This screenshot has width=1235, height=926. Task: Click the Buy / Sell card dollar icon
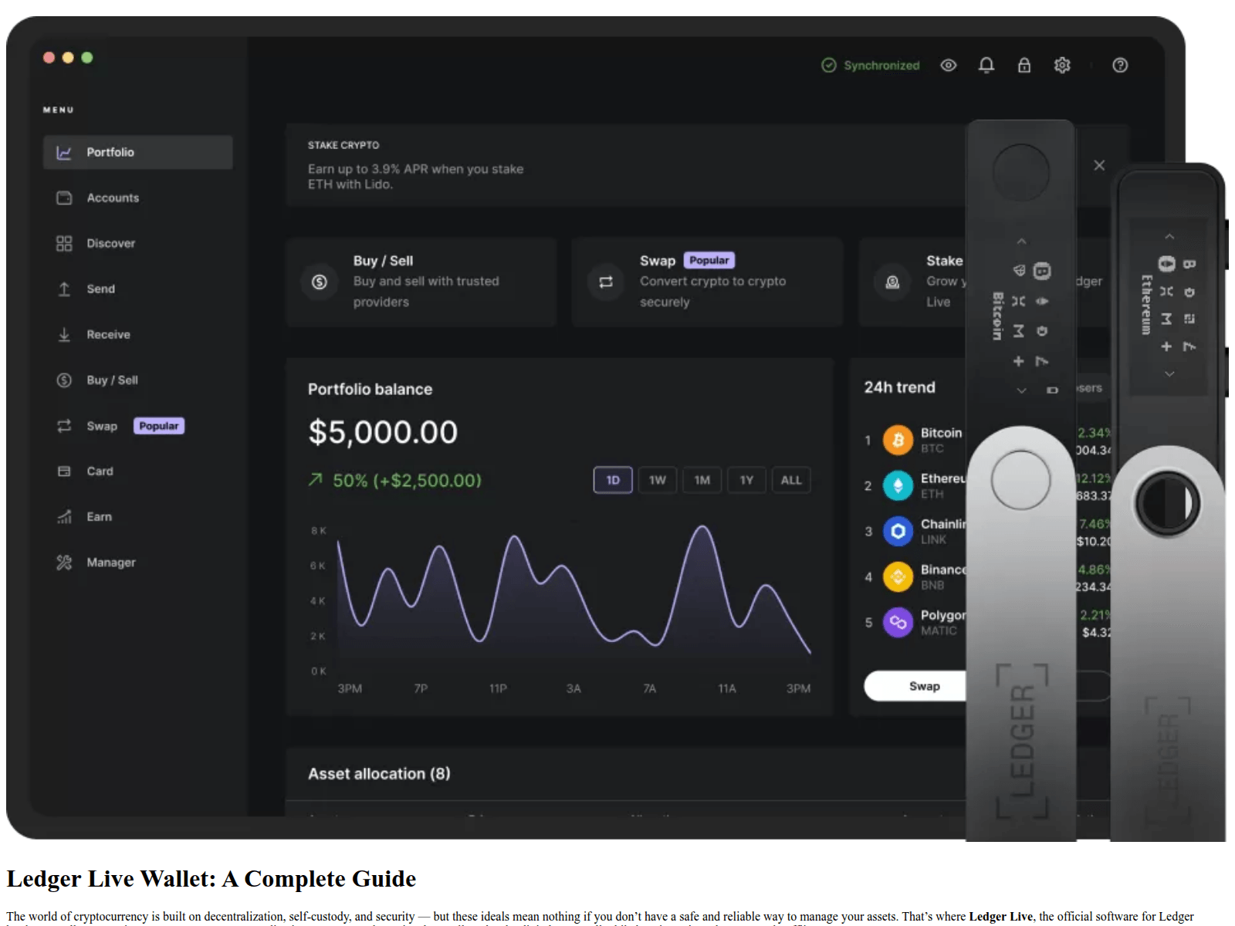click(x=319, y=282)
